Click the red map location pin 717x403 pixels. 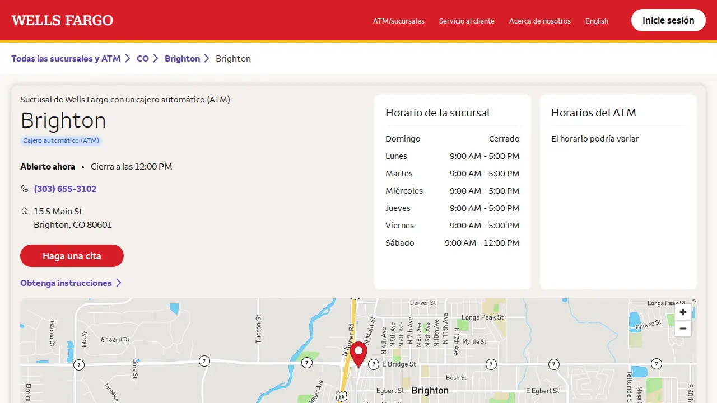358,354
